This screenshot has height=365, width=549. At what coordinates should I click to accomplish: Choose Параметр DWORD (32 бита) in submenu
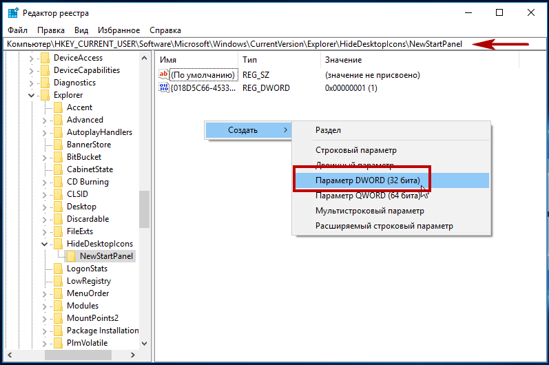click(391, 180)
